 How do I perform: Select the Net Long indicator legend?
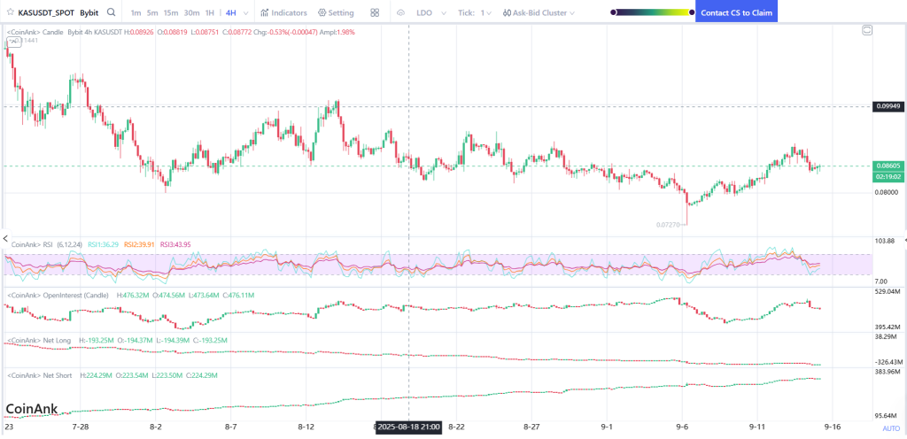[38, 340]
